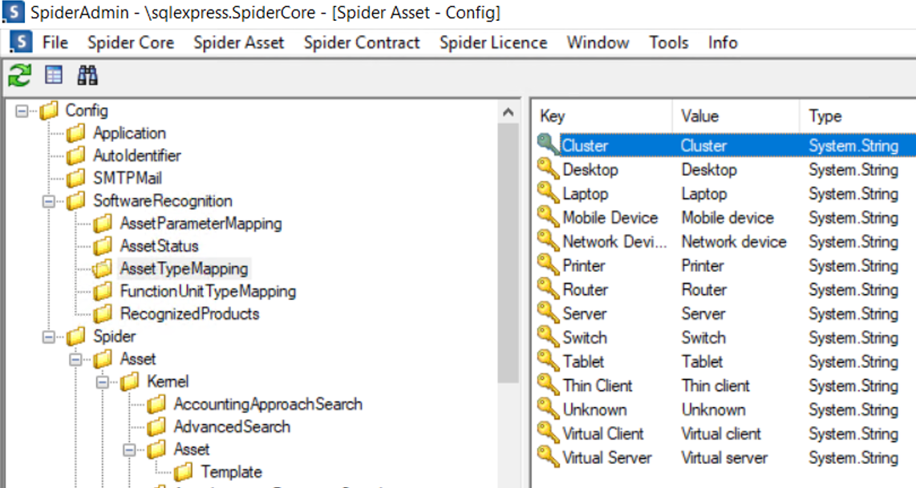
Task: Click System.String type in the Router row
Action: pos(853,289)
